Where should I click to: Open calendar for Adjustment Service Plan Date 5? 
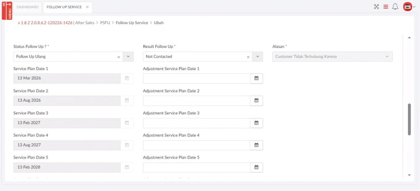[x=256, y=167]
